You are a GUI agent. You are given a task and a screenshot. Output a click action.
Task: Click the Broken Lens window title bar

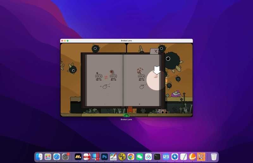(126, 41)
